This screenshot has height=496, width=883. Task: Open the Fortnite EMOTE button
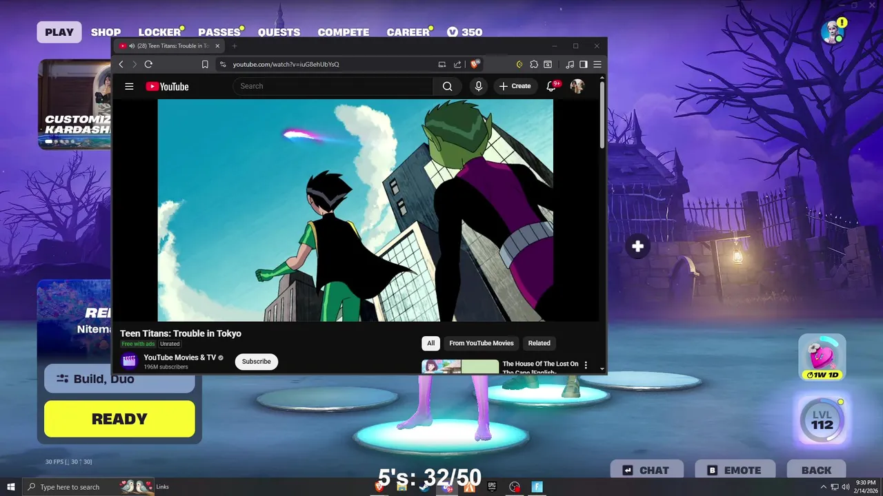pyautogui.click(x=734, y=471)
